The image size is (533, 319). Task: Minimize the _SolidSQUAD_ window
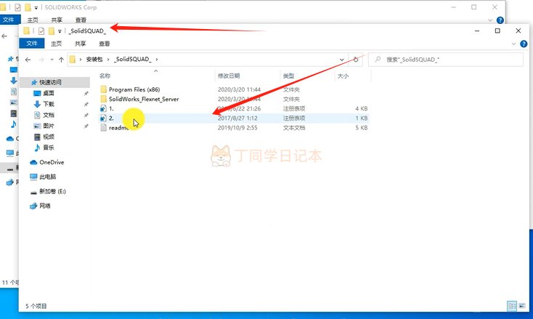pos(477,31)
